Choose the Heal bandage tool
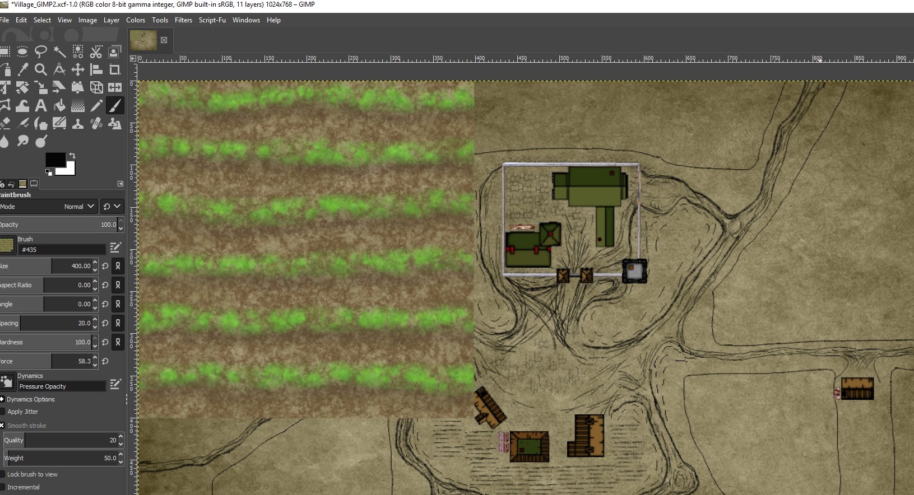The width and height of the screenshot is (914, 495). pyautogui.click(x=96, y=123)
